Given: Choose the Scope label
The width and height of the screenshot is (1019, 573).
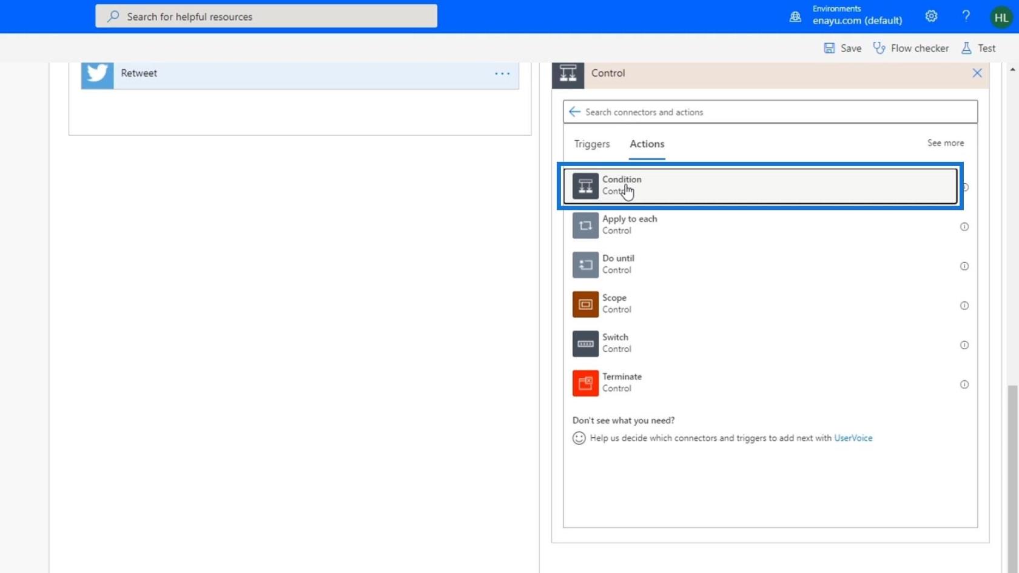Looking at the screenshot, I should click(614, 298).
